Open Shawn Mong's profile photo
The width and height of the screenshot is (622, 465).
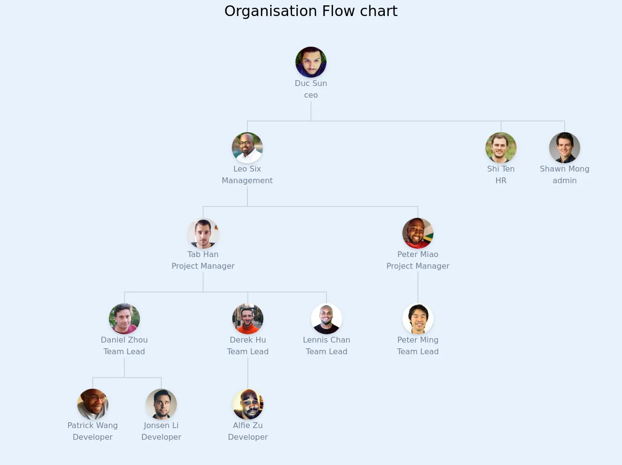[x=565, y=148]
